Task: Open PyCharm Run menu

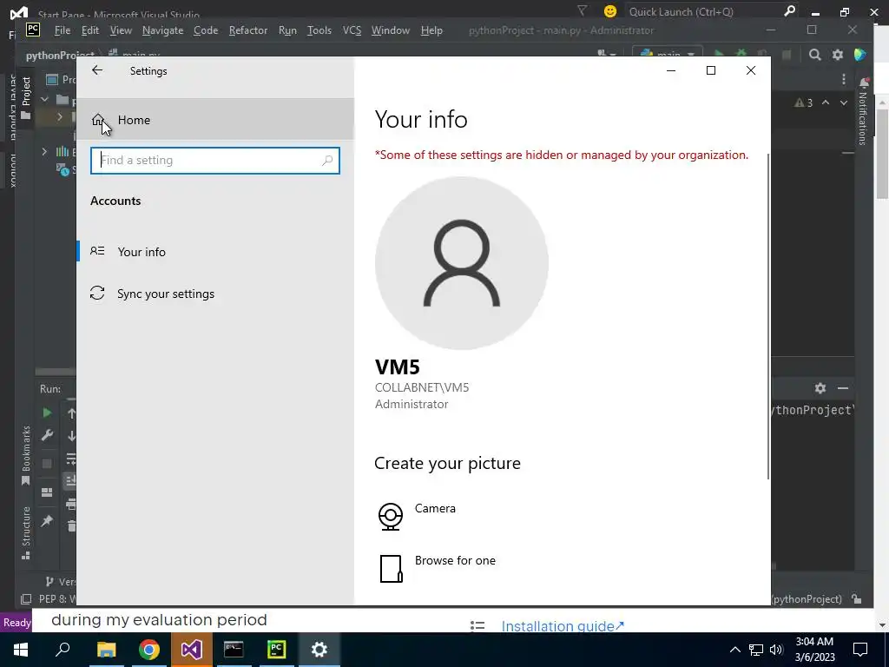Action: [287, 30]
